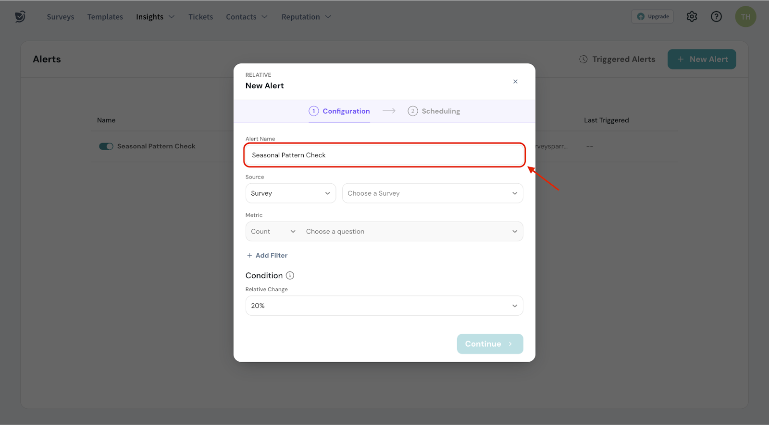The image size is (769, 425).
Task: Expand the Choose a Survey dropdown
Action: click(x=432, y=193)
